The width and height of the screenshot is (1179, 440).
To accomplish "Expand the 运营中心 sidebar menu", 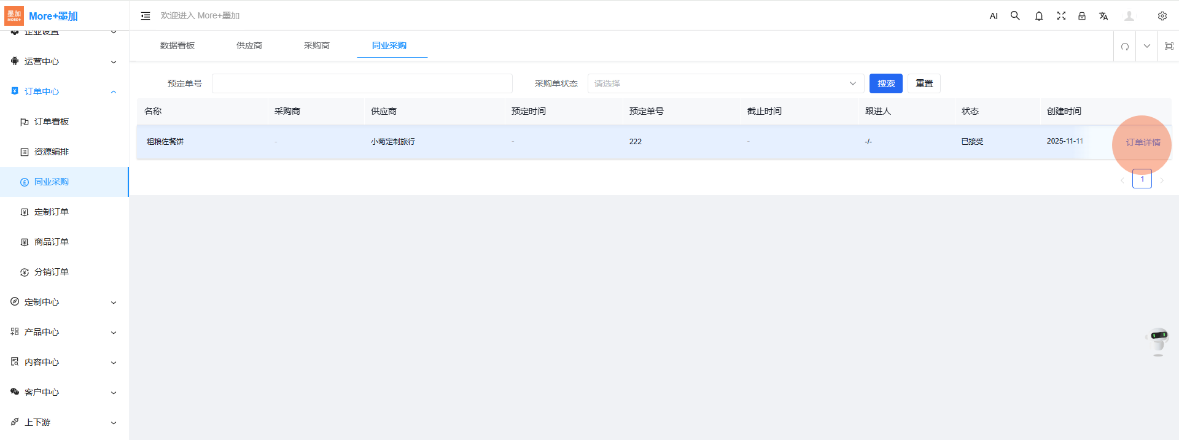I will pos(64,61).
